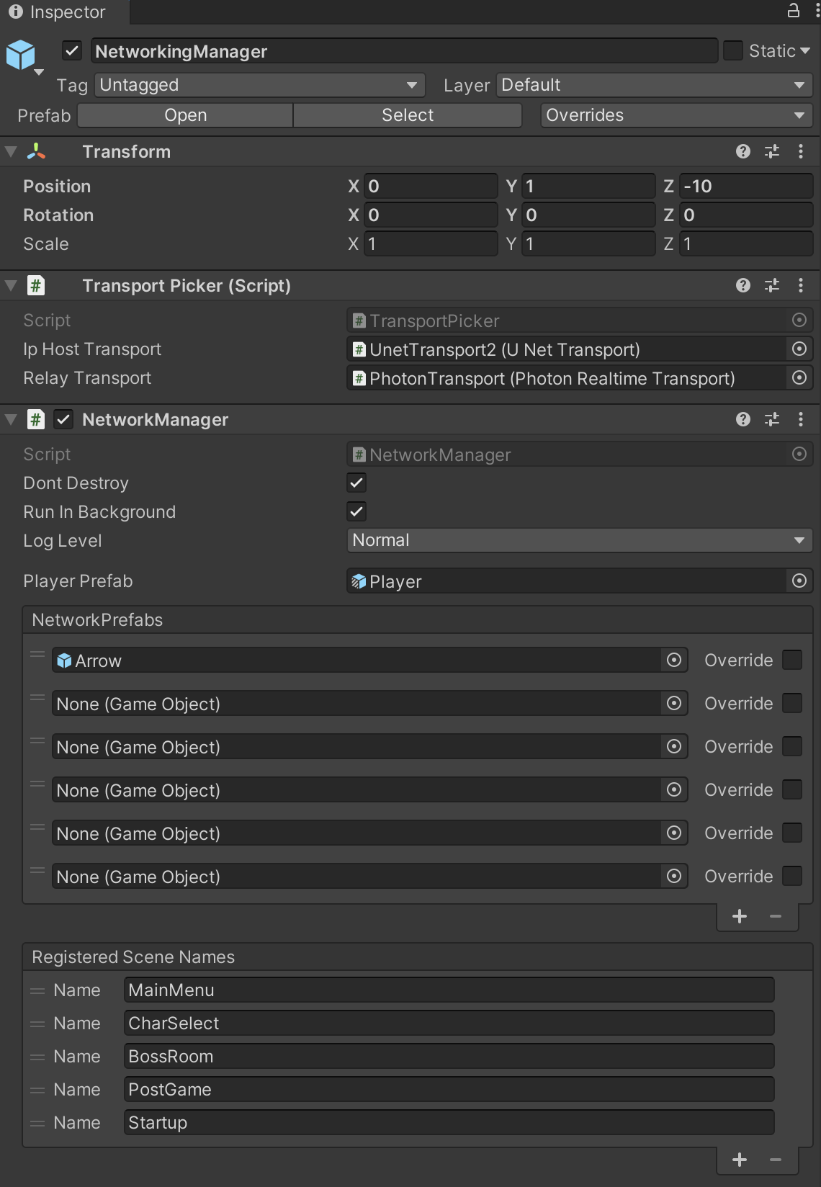Uncheck Dont Destroy option
The height and width of the screenshot is (1187, 821).
coord(356,483)
